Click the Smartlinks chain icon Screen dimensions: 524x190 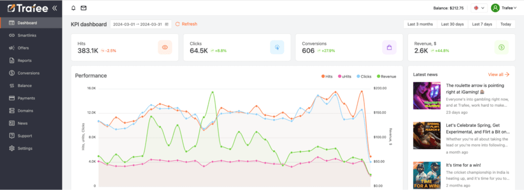(12, 35)
